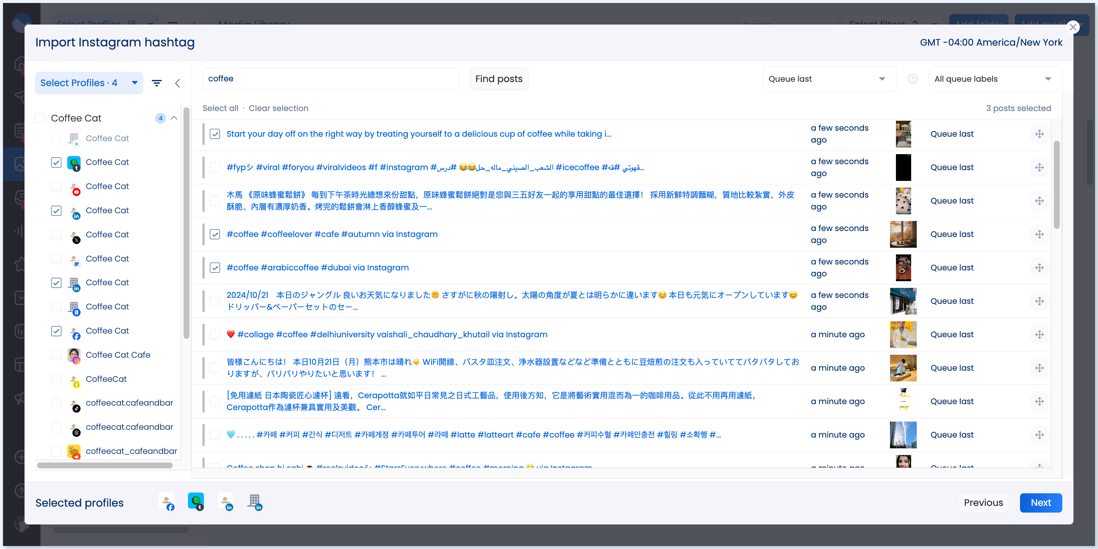
Task: Uncheck the Coffee Cat Facebook profile checkbox
Action: click(56, 331)
